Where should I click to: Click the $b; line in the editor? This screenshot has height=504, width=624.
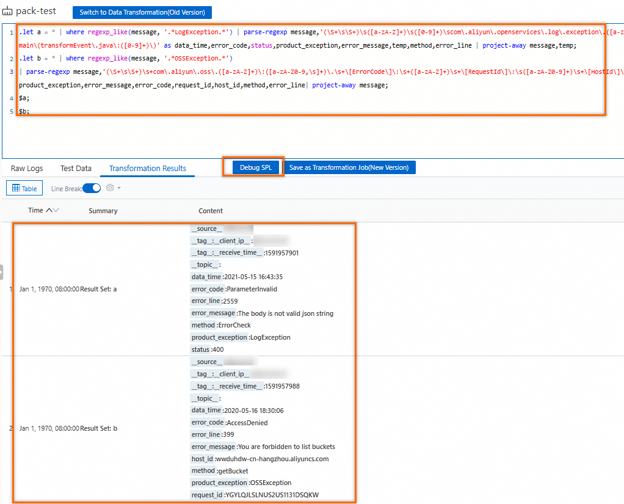coord(24,111)
